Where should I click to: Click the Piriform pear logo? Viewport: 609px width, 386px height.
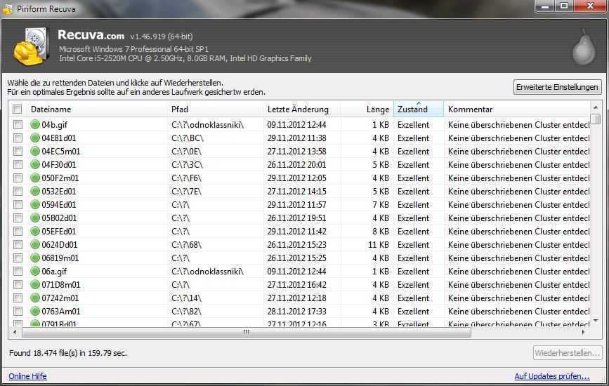pos(584,47)
